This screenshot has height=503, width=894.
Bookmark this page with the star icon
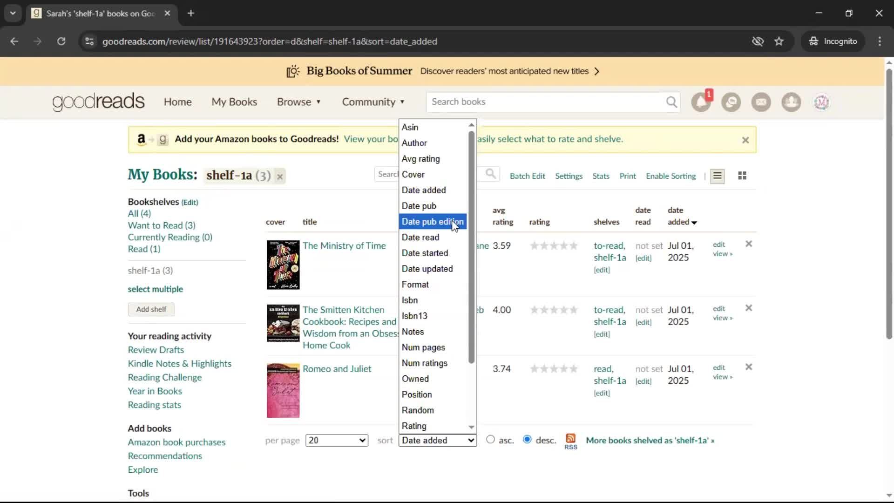click(x=779, y=41)
